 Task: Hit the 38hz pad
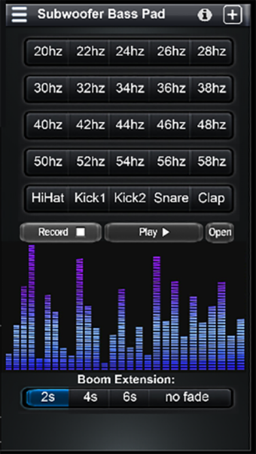[211, 88]
